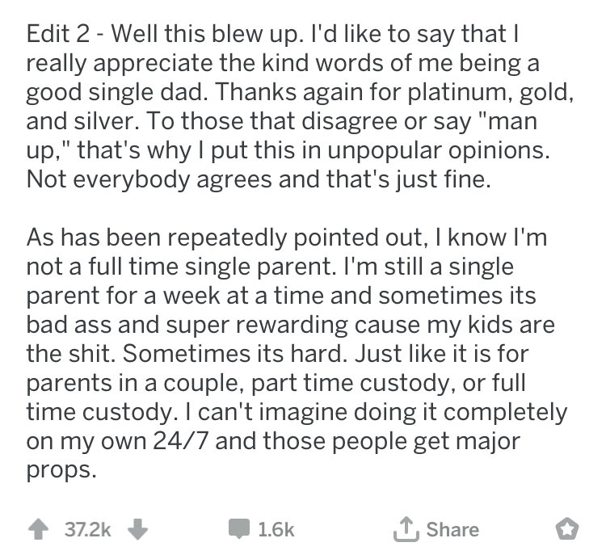Click the 37.2k vote score

(x=88, y=529)
